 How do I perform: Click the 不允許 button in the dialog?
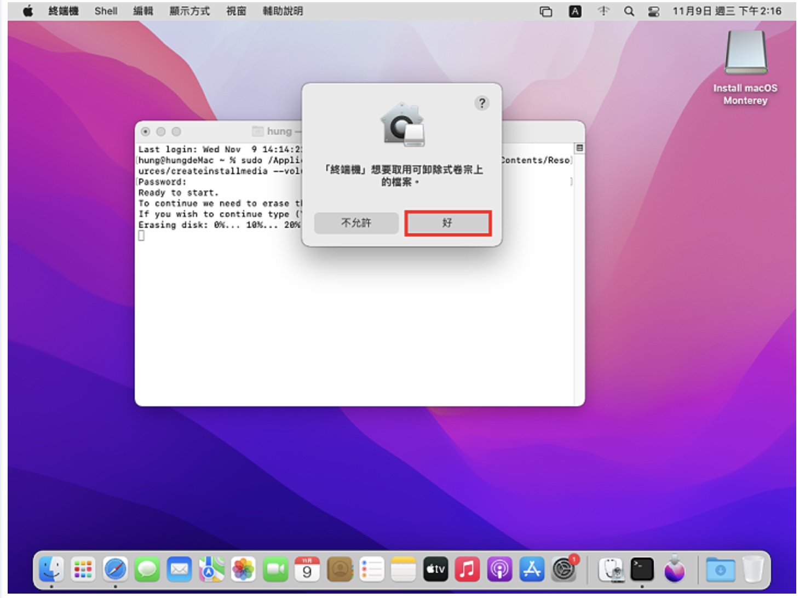pyautogui.click(x=357, y=223)
